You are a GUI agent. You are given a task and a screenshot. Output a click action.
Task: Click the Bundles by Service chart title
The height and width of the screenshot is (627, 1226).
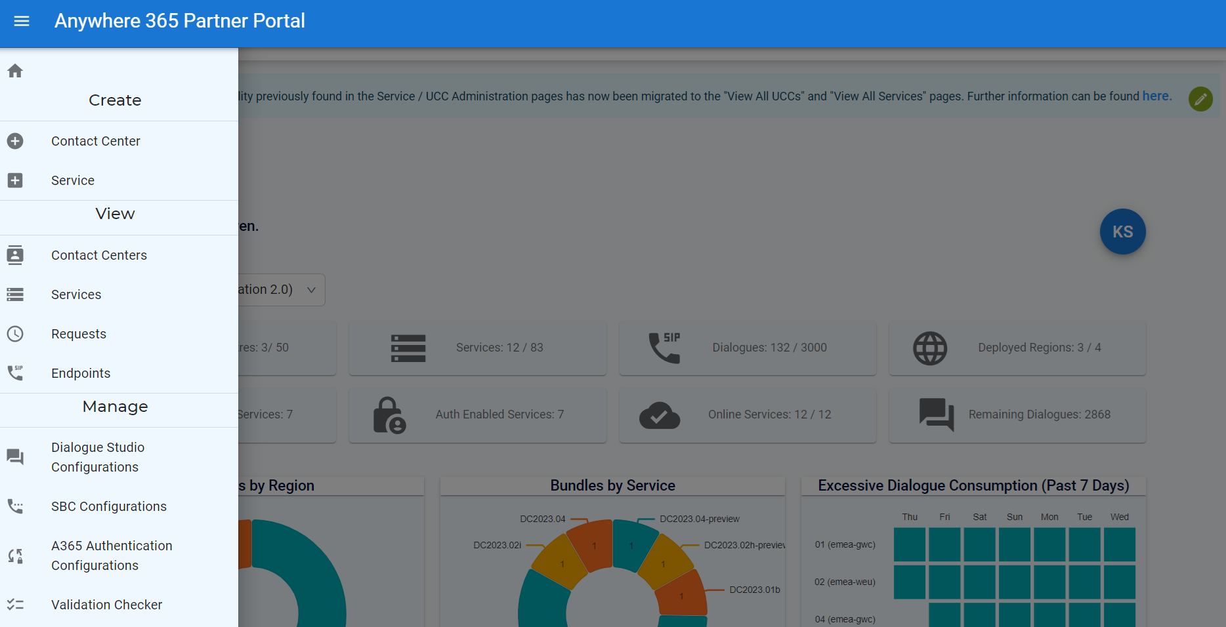pyautogui.click(x=612, y=485)
